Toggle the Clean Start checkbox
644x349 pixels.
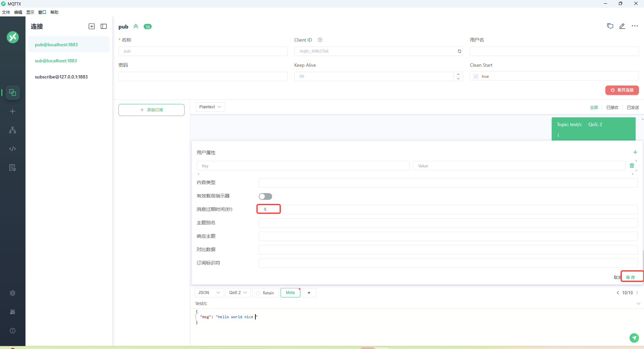click(476, 76)
